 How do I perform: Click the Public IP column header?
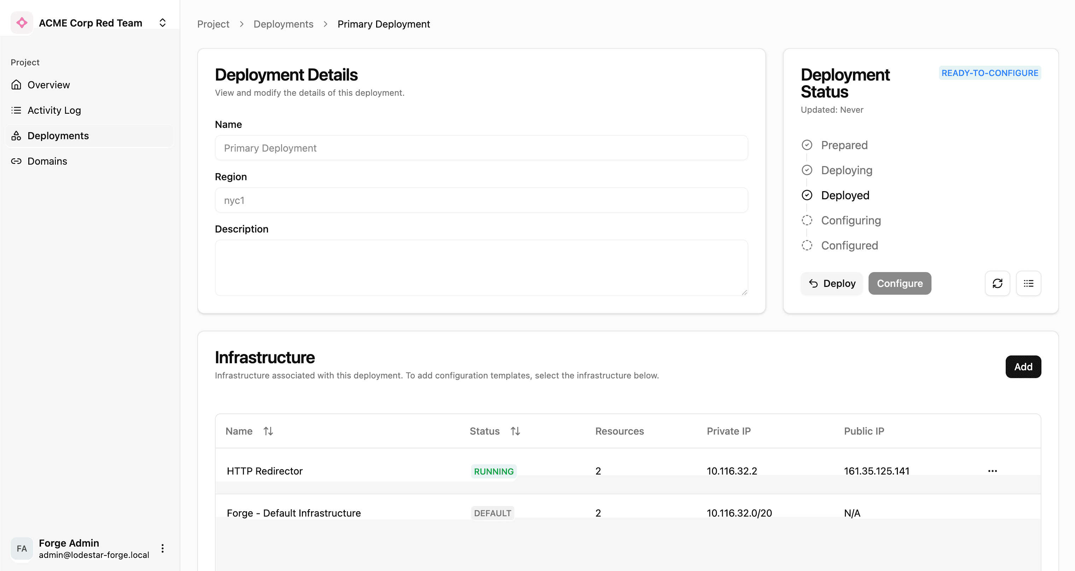pos(864,431)
